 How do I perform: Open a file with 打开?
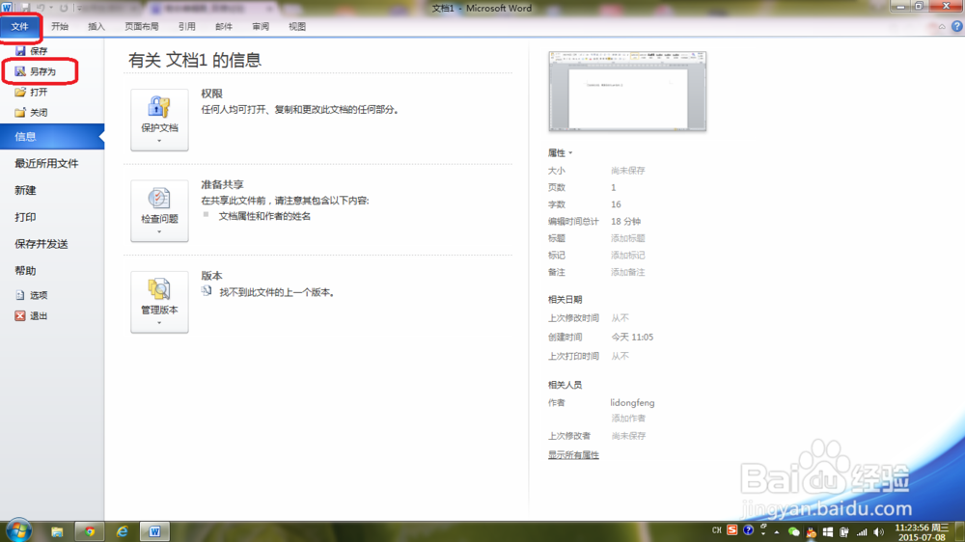point(31,92)
